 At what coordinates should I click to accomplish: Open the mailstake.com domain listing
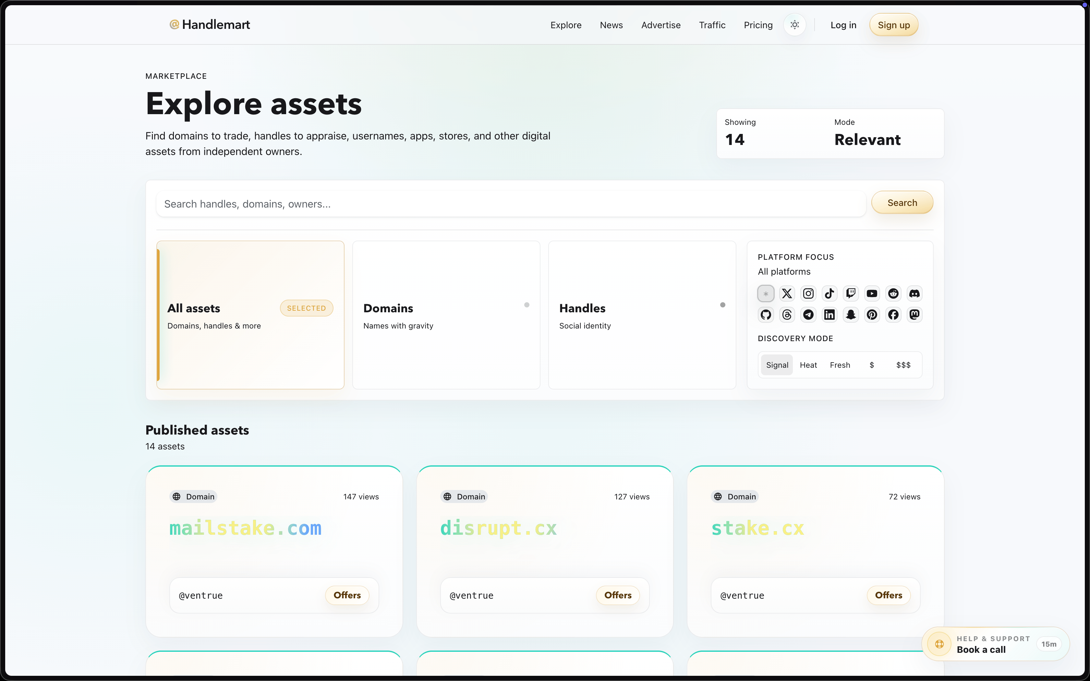click(246, 528)
